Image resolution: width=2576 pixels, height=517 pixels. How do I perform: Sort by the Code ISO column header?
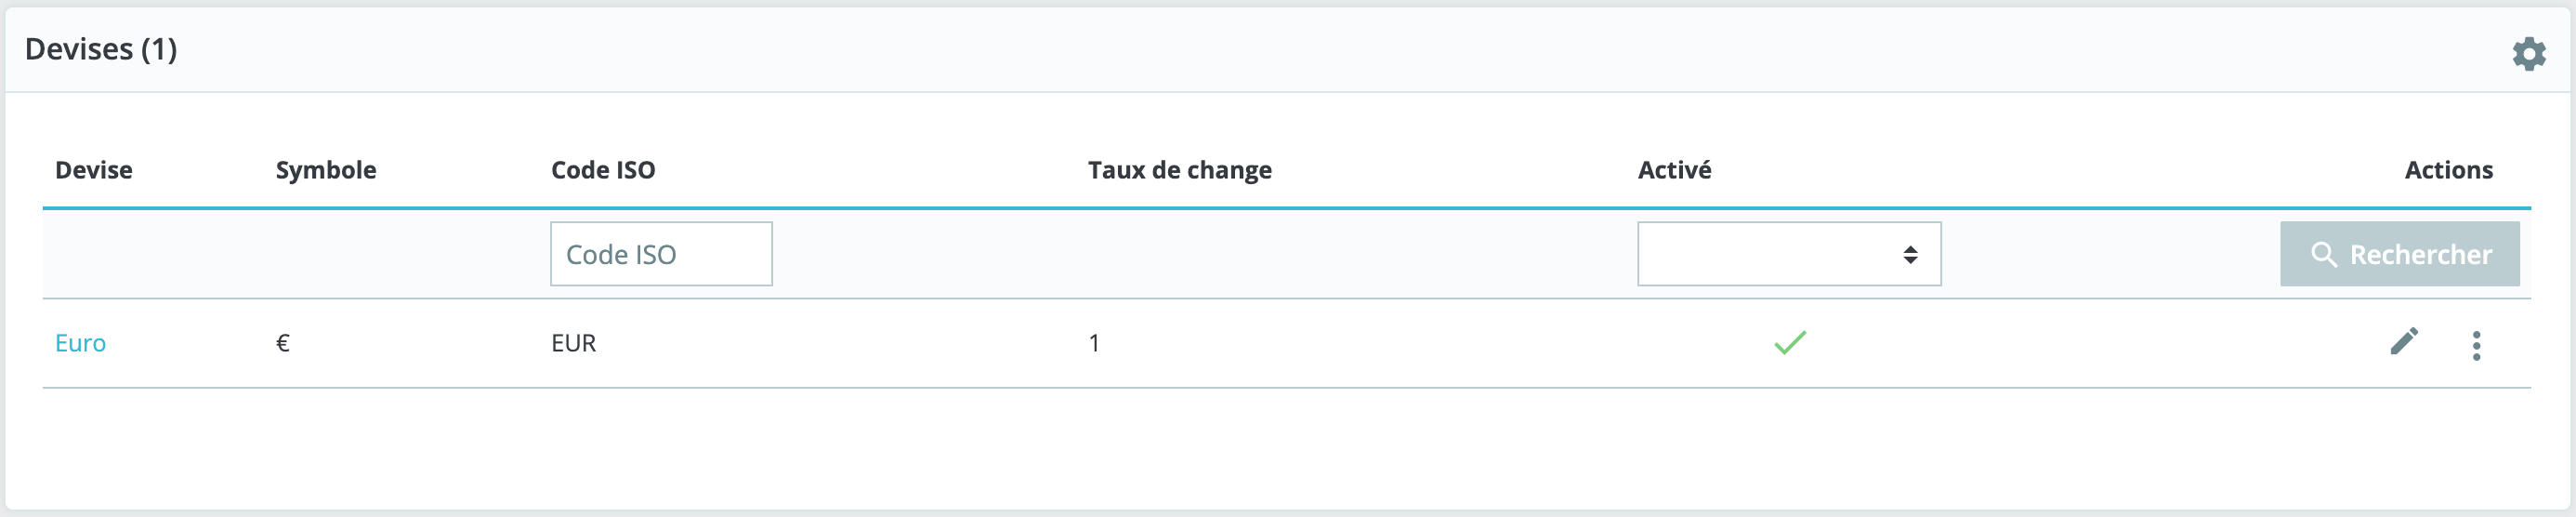(x=603, y=170)
